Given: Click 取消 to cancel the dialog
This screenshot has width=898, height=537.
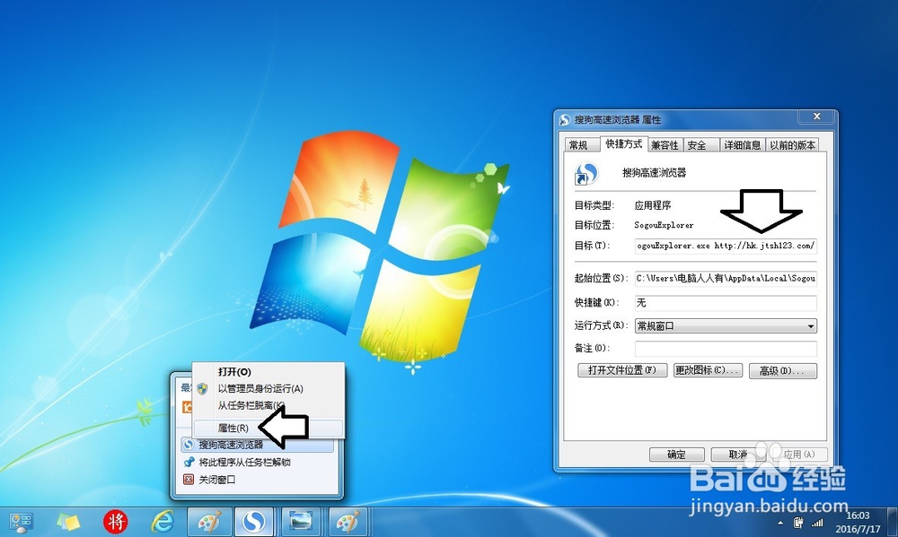Looking at the screenshot, I should [738, 455].
